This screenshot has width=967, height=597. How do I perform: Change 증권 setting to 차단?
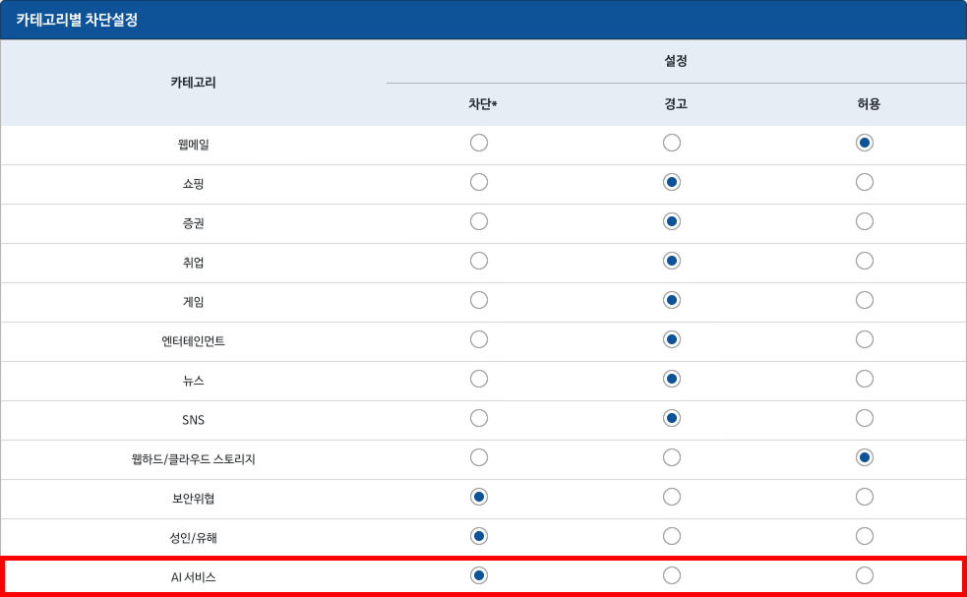coord(479,220)
